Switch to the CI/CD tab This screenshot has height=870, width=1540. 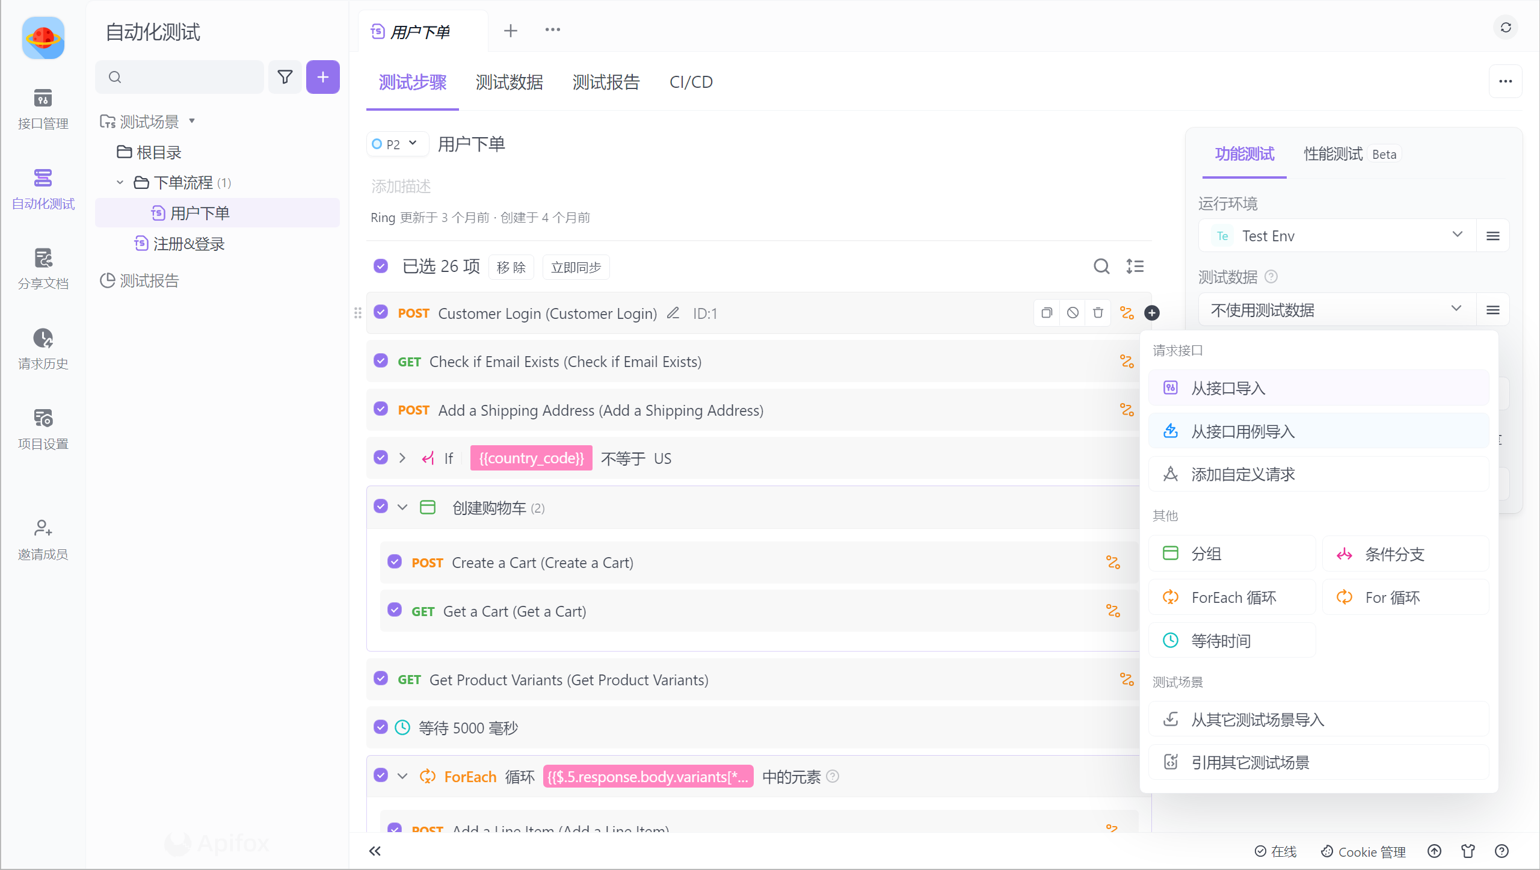(690, 82)
